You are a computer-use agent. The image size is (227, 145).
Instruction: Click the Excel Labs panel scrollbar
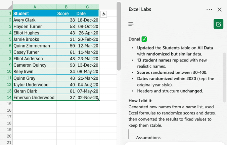pos(224,77)
